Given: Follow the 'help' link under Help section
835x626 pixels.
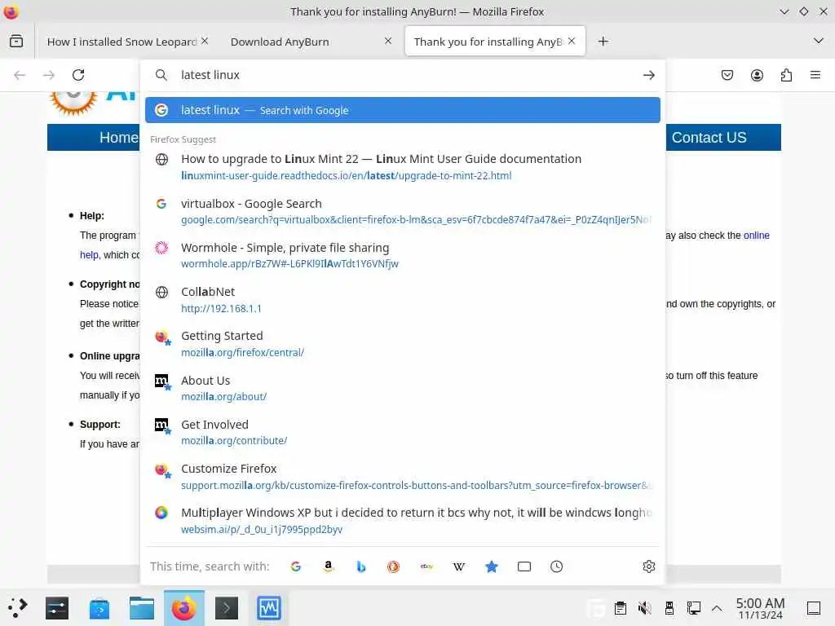Looking at the screenshot, I should 90,255.
